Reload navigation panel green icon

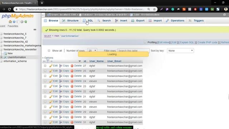26,22
